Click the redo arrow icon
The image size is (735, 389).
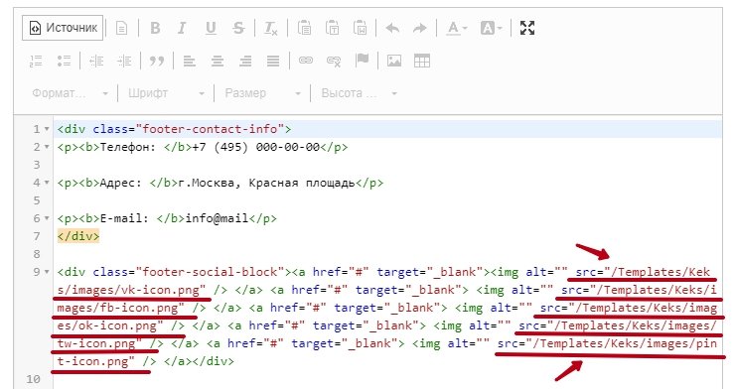(x=420, y=28)
